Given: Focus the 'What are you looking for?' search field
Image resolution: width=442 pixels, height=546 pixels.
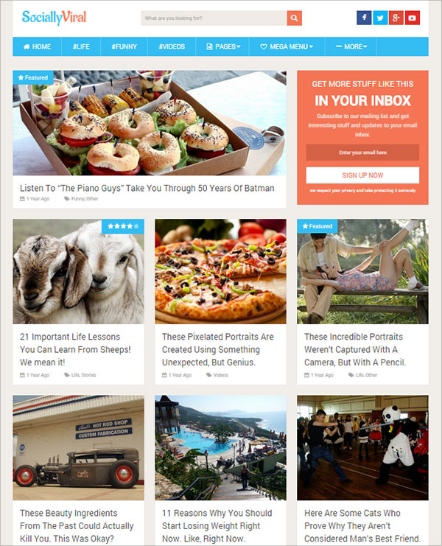Looking at the screenshot, I should (x=214, y=18).
